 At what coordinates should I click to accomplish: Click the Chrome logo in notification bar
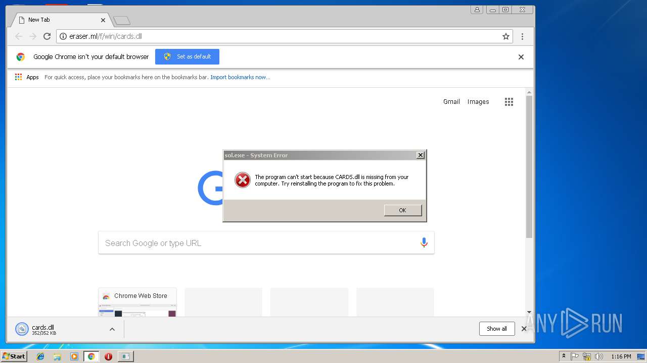pos(21,57)
